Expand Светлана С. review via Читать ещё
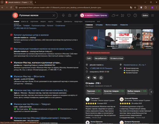This screenshot has height=124, width=159. coord(96,118)
